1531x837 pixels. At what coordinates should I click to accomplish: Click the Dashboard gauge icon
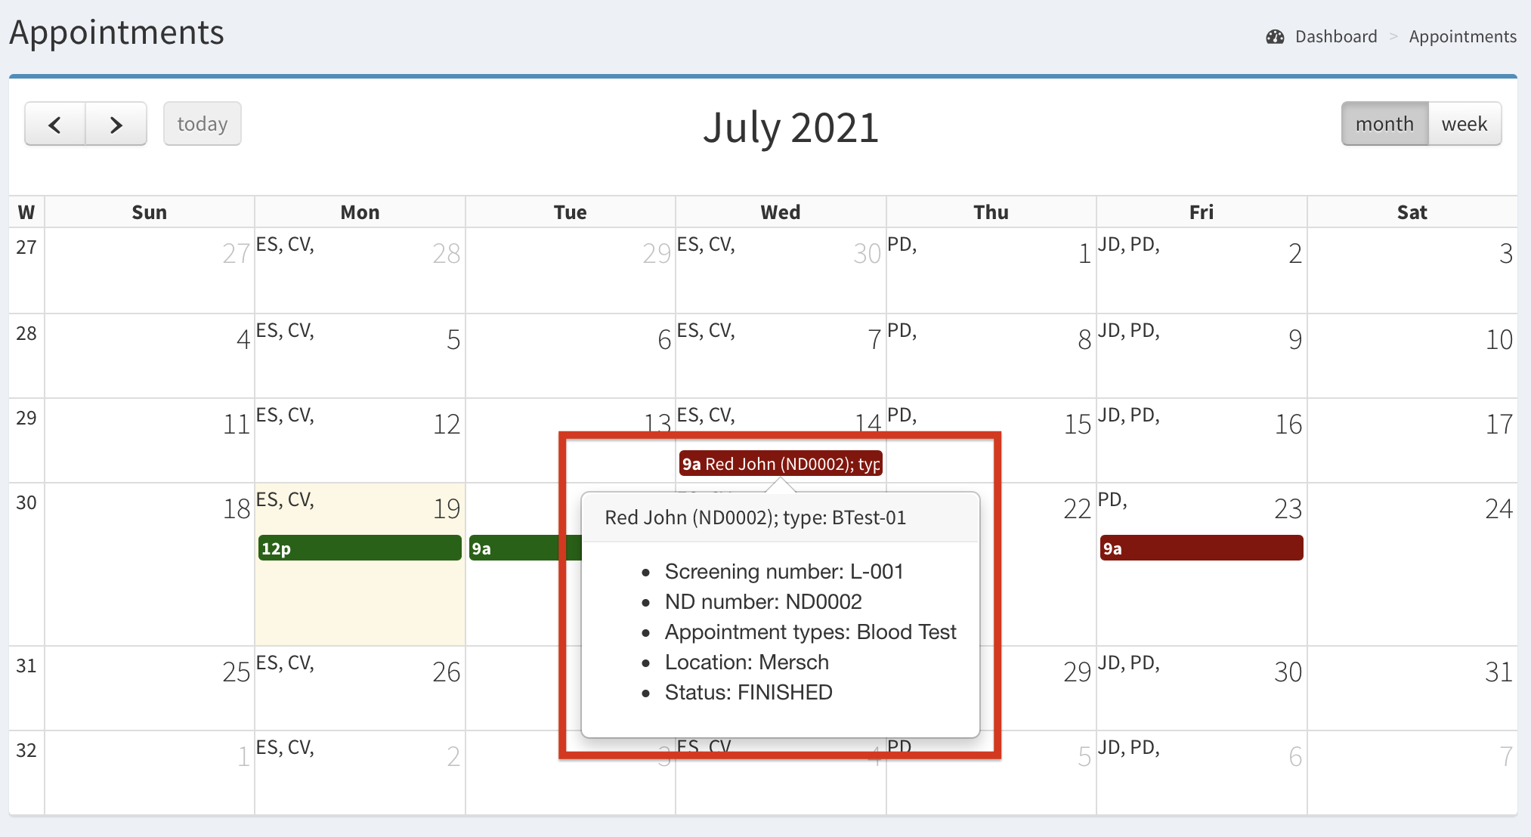coord(1275,37)
